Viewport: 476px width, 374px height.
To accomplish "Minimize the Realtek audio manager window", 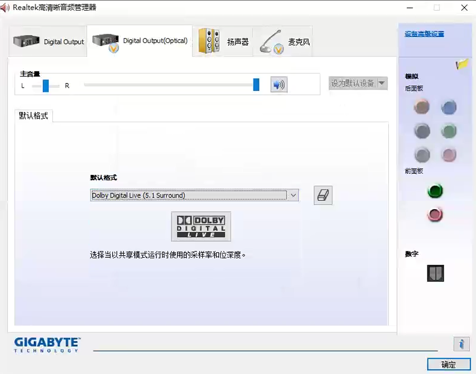I will pos(410,7).
